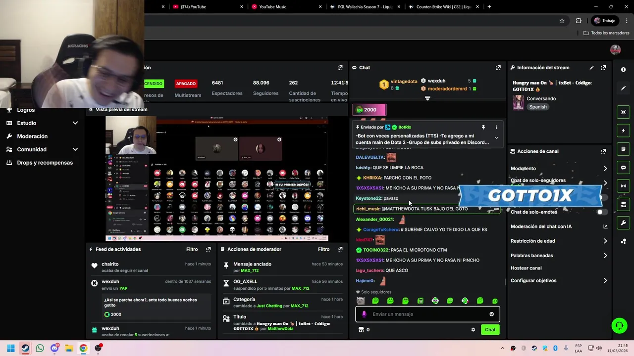Open the emoji picker in message box

pyautogui.click(x=491, y=314)
